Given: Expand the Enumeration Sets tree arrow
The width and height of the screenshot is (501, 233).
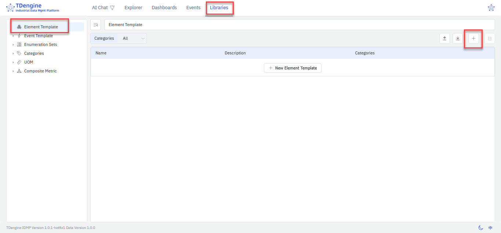Looking at the screenshot, I should click(x=13, y=45).
